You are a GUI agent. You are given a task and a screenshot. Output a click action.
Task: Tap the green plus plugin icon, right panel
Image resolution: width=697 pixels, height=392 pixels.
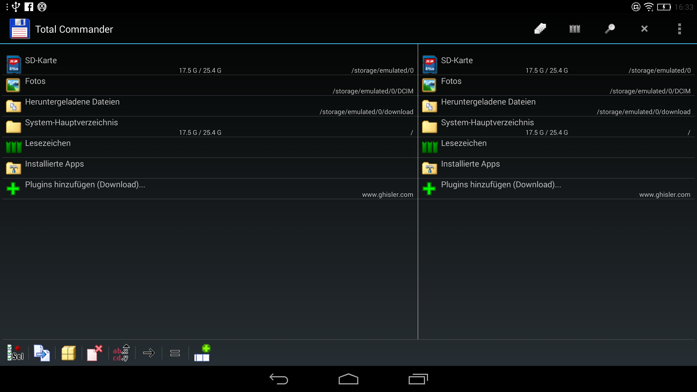coord(429,189)
